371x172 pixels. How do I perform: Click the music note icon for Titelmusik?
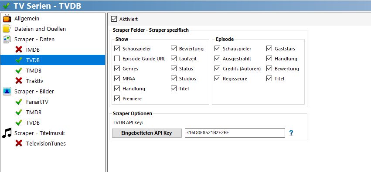click(x=7, y=133)
